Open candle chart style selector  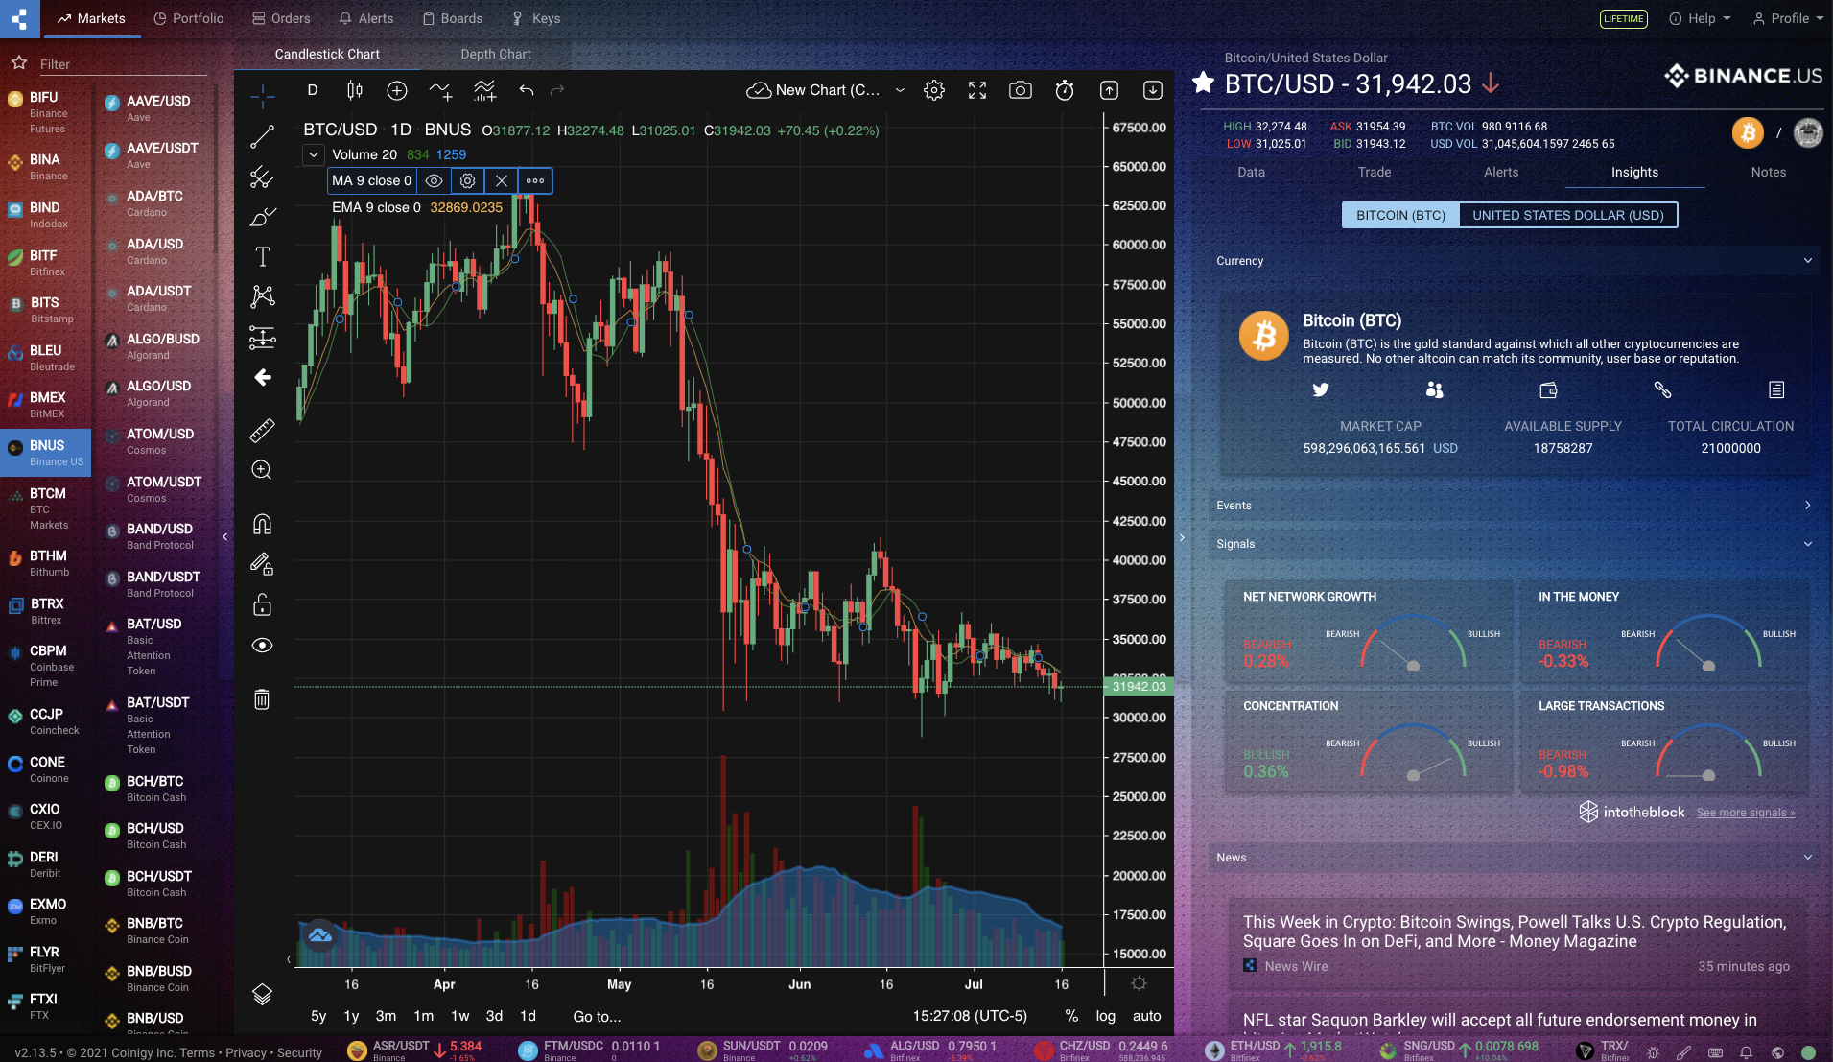click(x=354, y=90)
